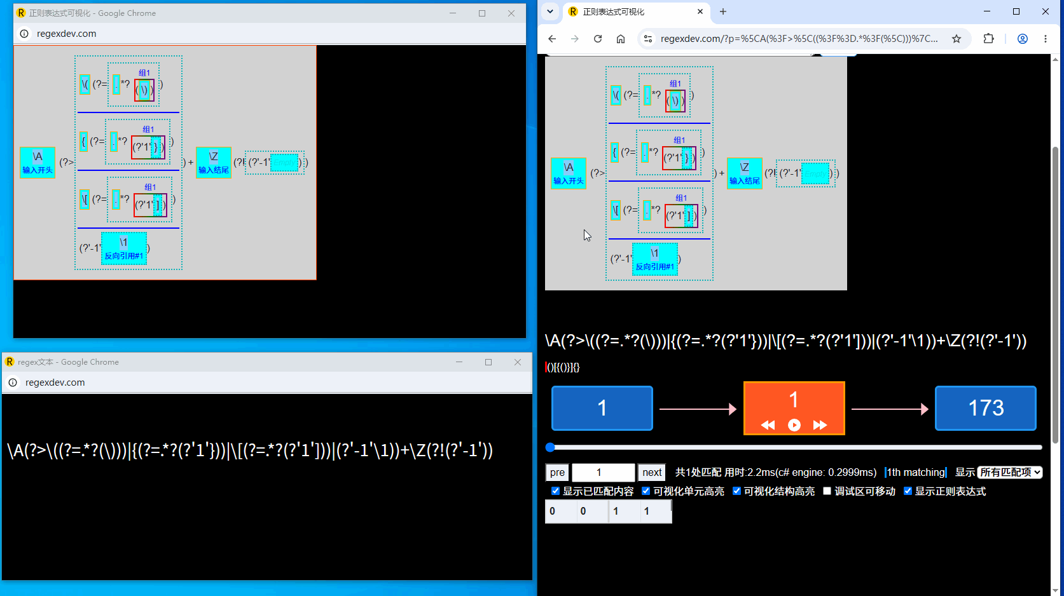Image resolution: width=1064 pixels, height=596 pixels.
Task: Click the back navigation arrow in Chrome
Action: click(552, 39)
